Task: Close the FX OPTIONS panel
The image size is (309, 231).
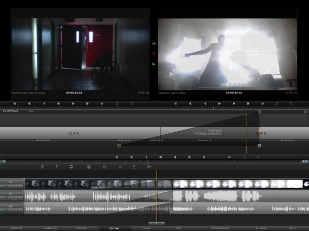Action: 305,111
